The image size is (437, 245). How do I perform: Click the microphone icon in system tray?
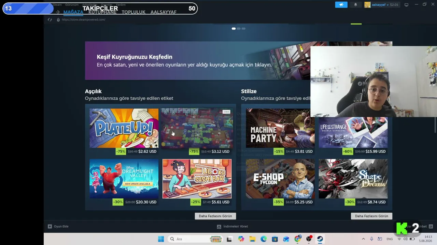tap(371, 239)
